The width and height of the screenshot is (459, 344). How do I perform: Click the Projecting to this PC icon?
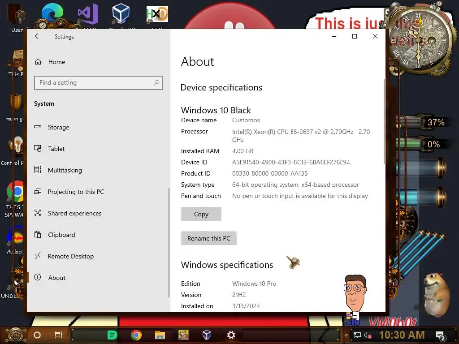pos(38,192)
